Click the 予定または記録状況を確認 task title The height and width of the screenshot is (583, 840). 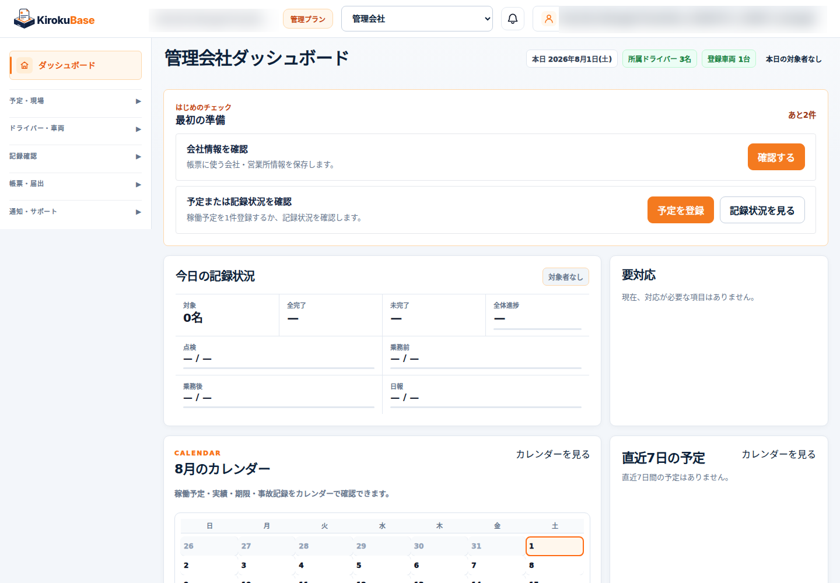pos(239,202)
